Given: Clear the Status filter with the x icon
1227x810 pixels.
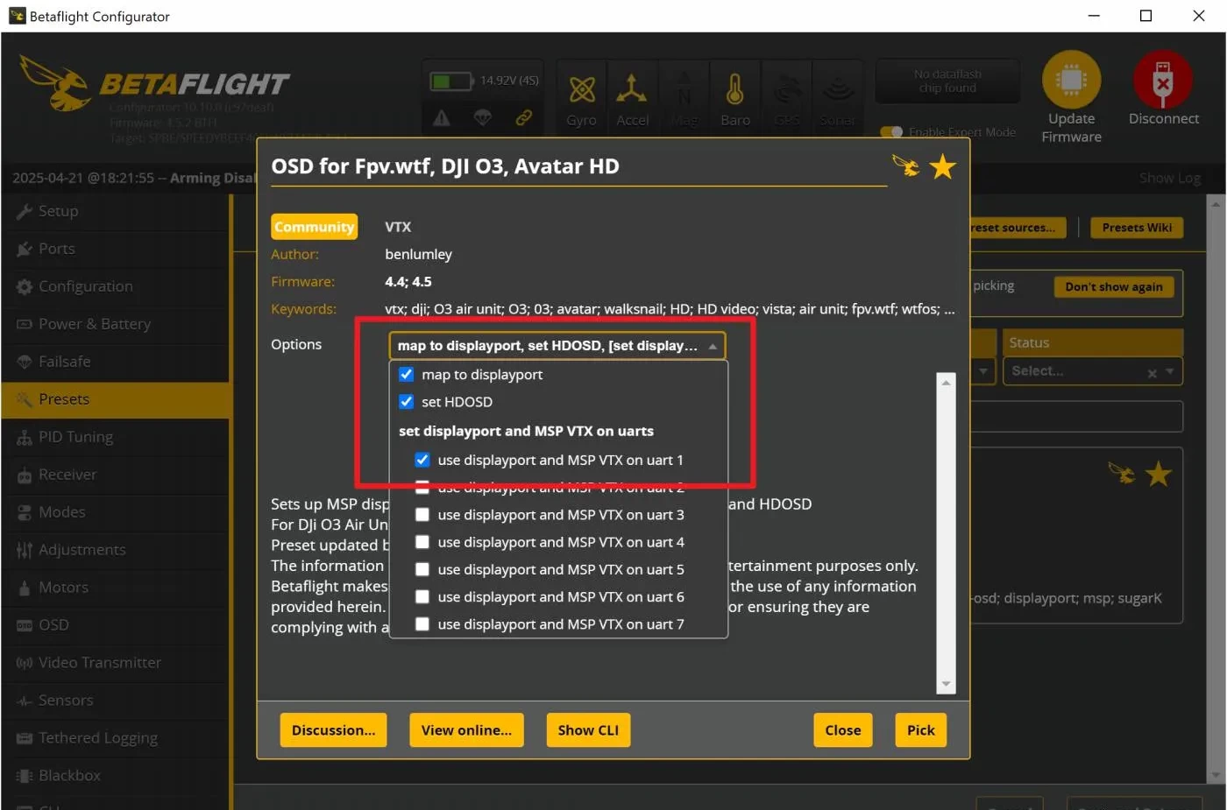Looking at the screenshot, I should (1152, 373).
